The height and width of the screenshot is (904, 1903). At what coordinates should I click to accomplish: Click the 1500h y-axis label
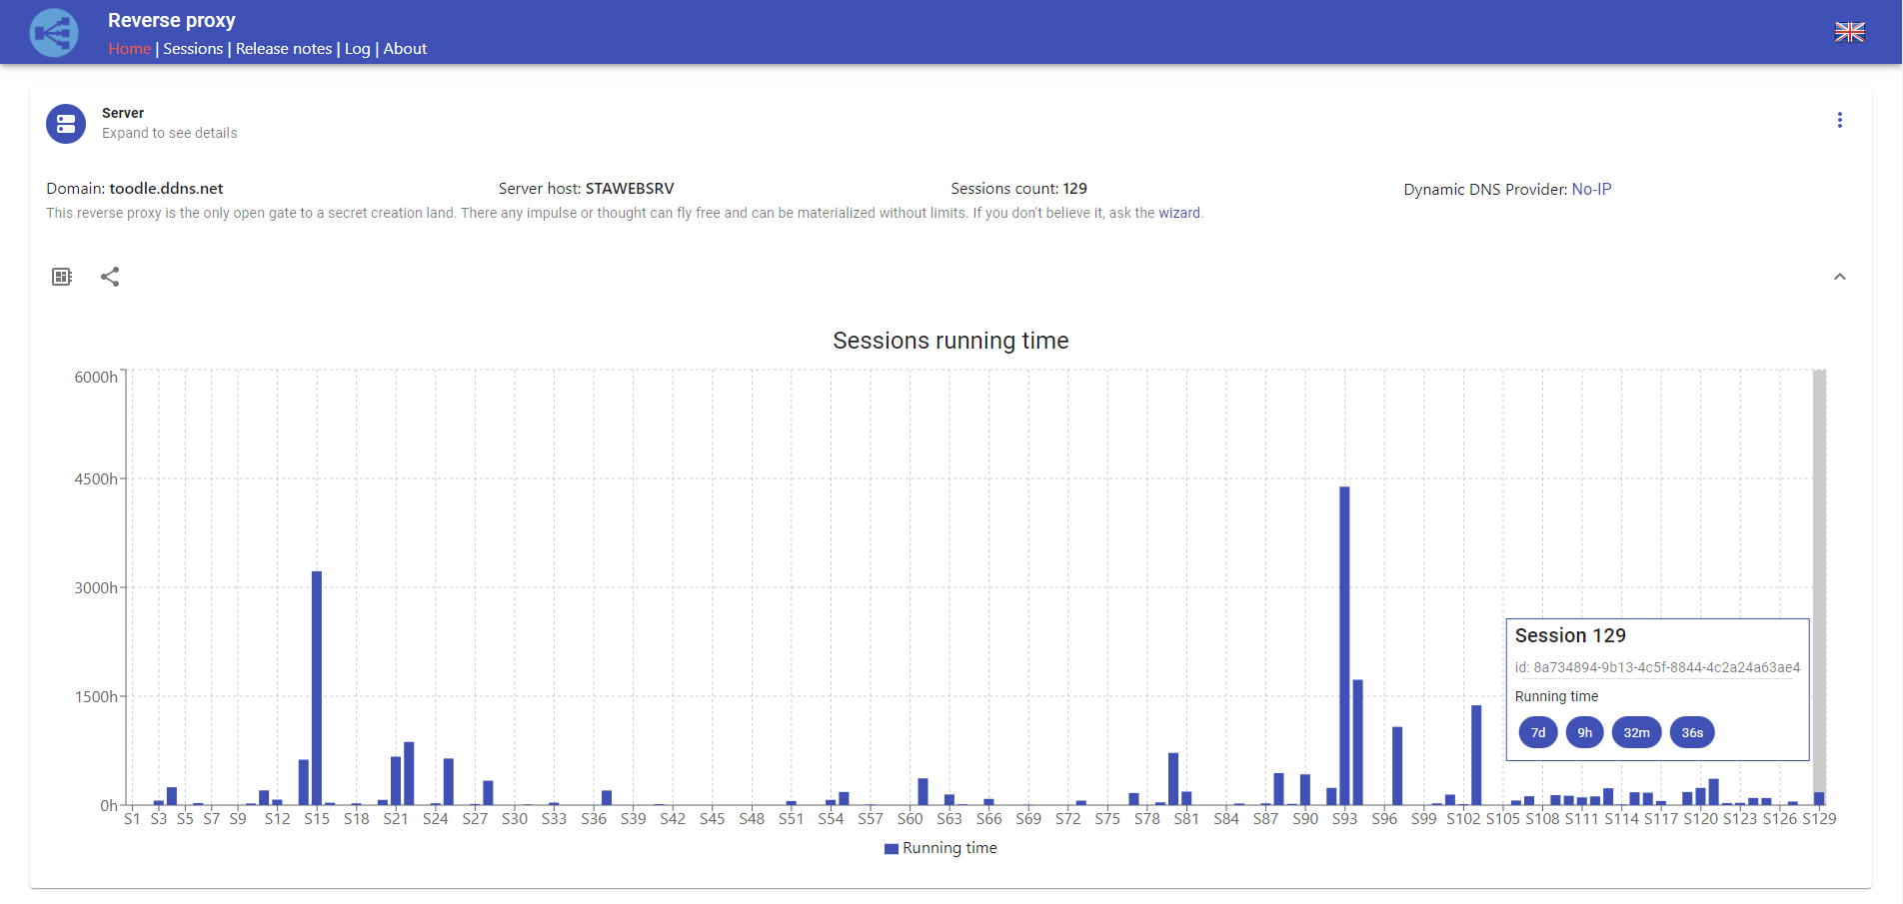click(96, 696)
